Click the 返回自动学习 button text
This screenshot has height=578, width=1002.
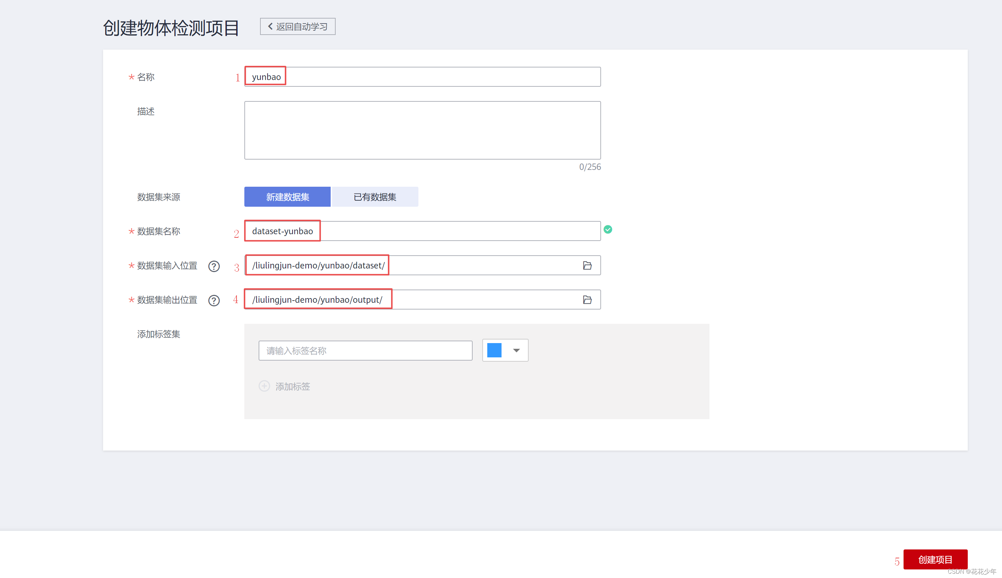[x=302, y=27]
